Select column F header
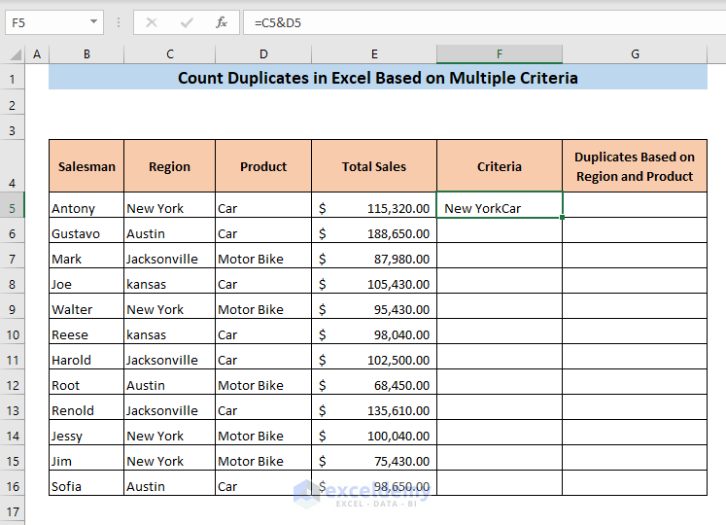Screen dimensions: 726x525 (x=499, y=54)
